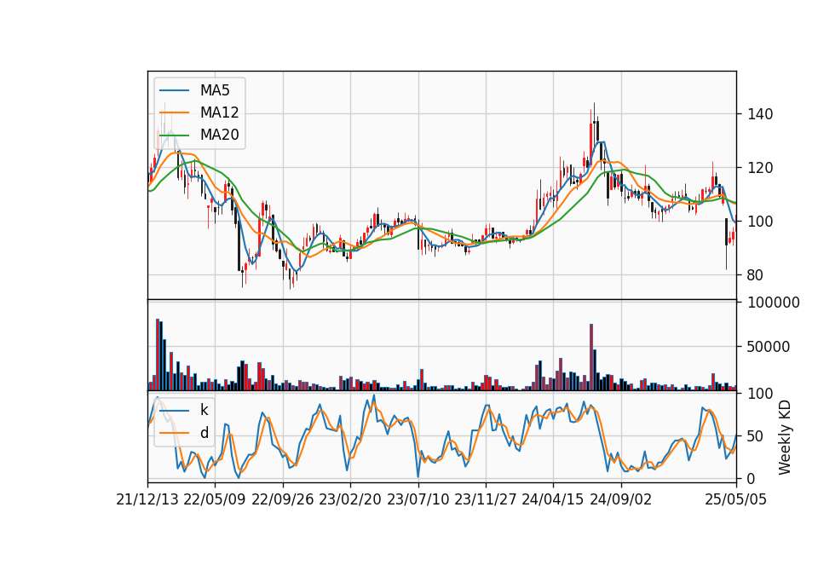Click the KD axis value 0
The height and width of the screenshot is (588, 818).
pyautogui.click(x=752, y=478)
